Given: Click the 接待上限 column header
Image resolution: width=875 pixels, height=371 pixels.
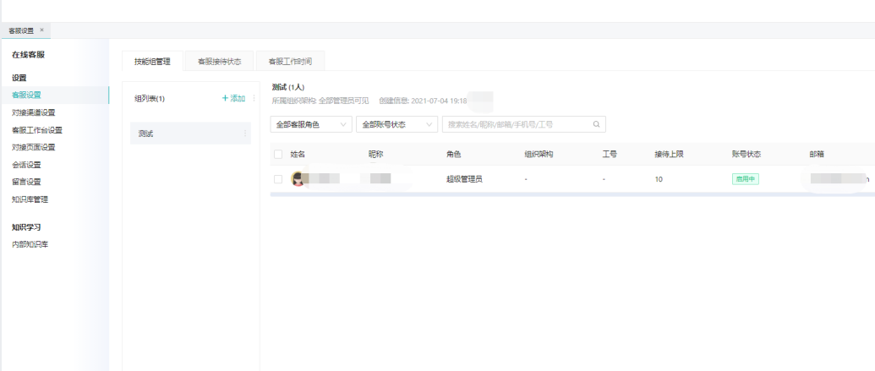Looking at the screenshot, I should pos(669,155).
